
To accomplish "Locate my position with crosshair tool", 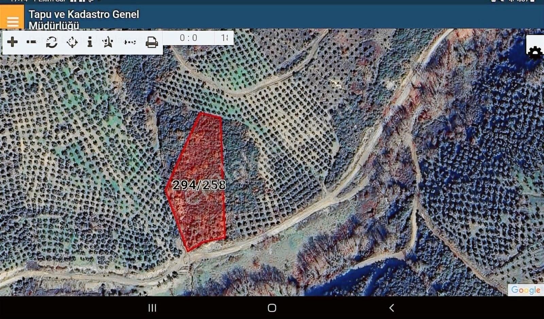I will (72, 42).
